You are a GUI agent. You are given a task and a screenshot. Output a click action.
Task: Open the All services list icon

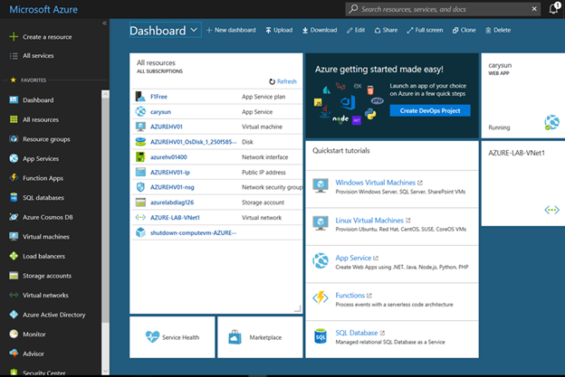pos(14,56)
